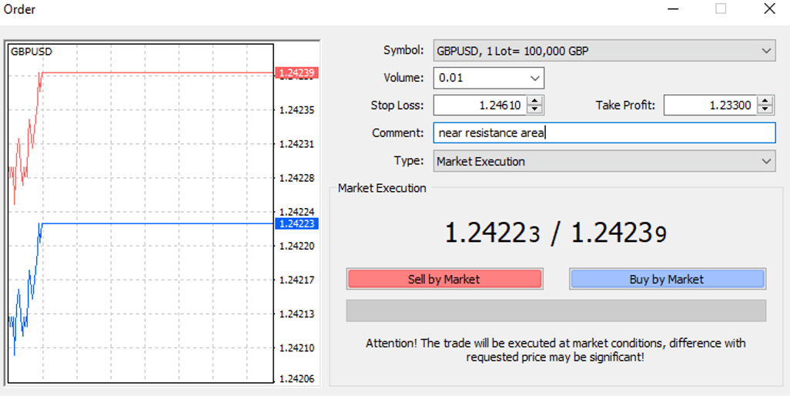Click the Sell by Market button
This screenshot has width=790, height=396.
click(x=444, y=279)
